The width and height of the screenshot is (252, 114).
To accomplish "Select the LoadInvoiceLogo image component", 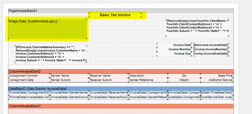I will tap(48, 29).
